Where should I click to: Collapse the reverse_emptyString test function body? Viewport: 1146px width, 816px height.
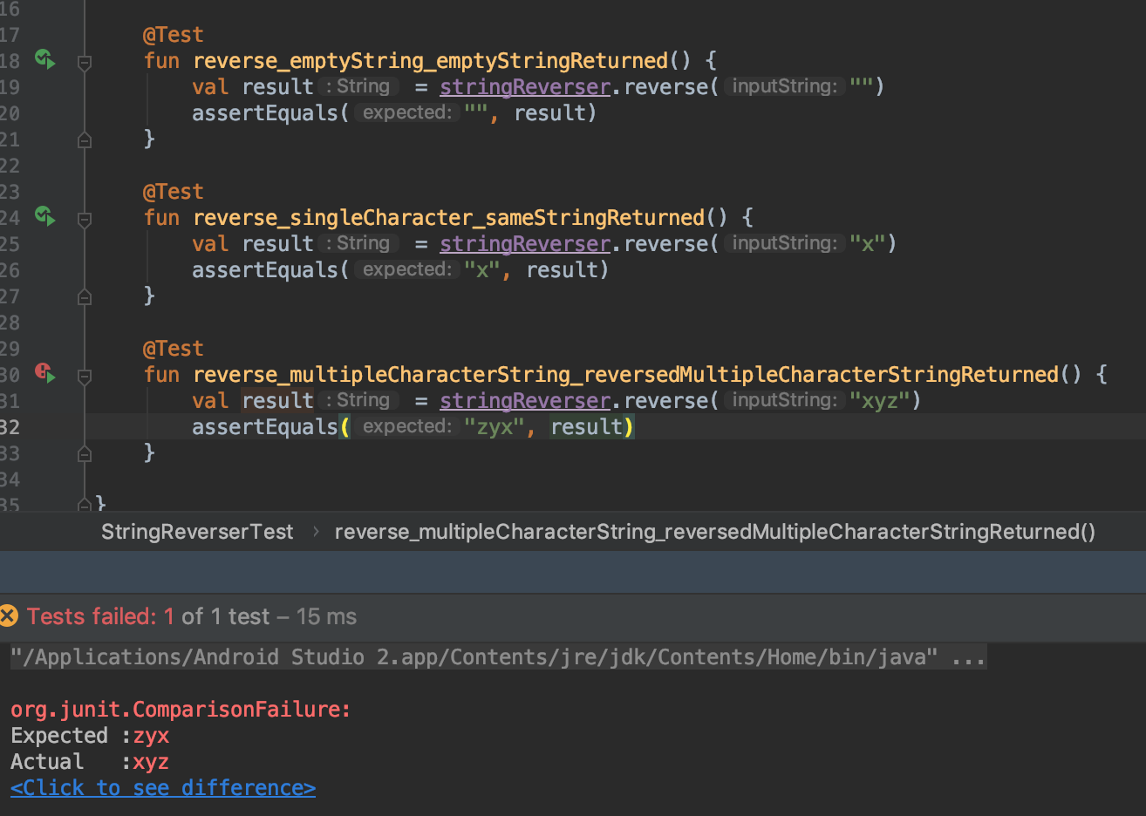(84, 60)
